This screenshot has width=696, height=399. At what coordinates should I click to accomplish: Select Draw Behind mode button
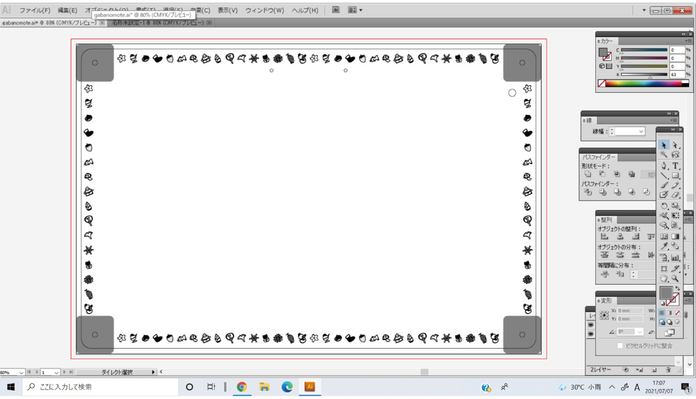click(x=669, y=322)
